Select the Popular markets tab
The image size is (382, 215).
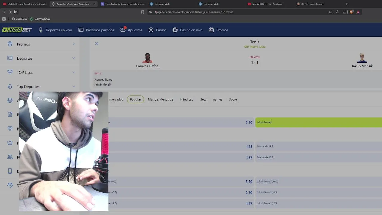[x=135, y=99]
